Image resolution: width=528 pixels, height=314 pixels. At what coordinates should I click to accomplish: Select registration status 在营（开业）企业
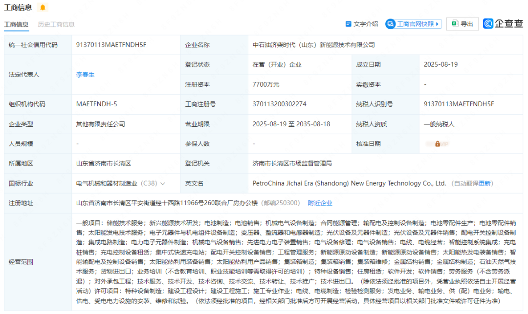[x=277, y=64]
